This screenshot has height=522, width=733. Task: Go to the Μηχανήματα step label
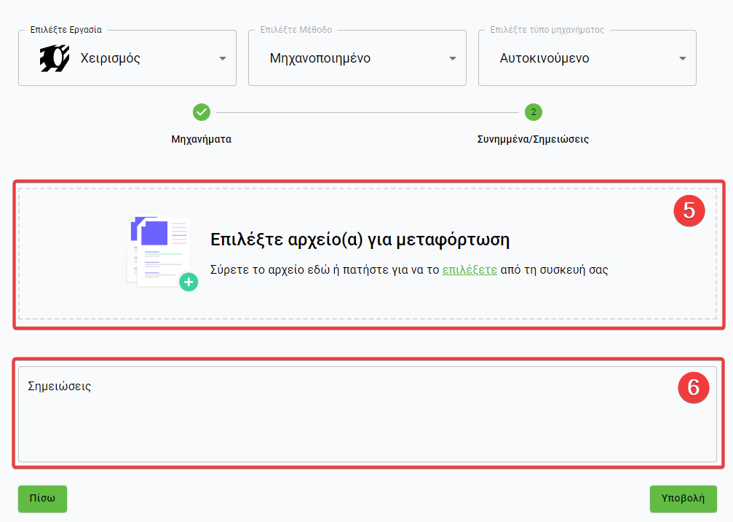coord(202,139)
